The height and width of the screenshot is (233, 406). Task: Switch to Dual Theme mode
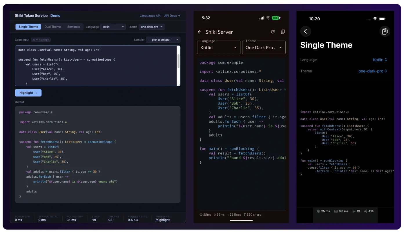click(52, 27)
